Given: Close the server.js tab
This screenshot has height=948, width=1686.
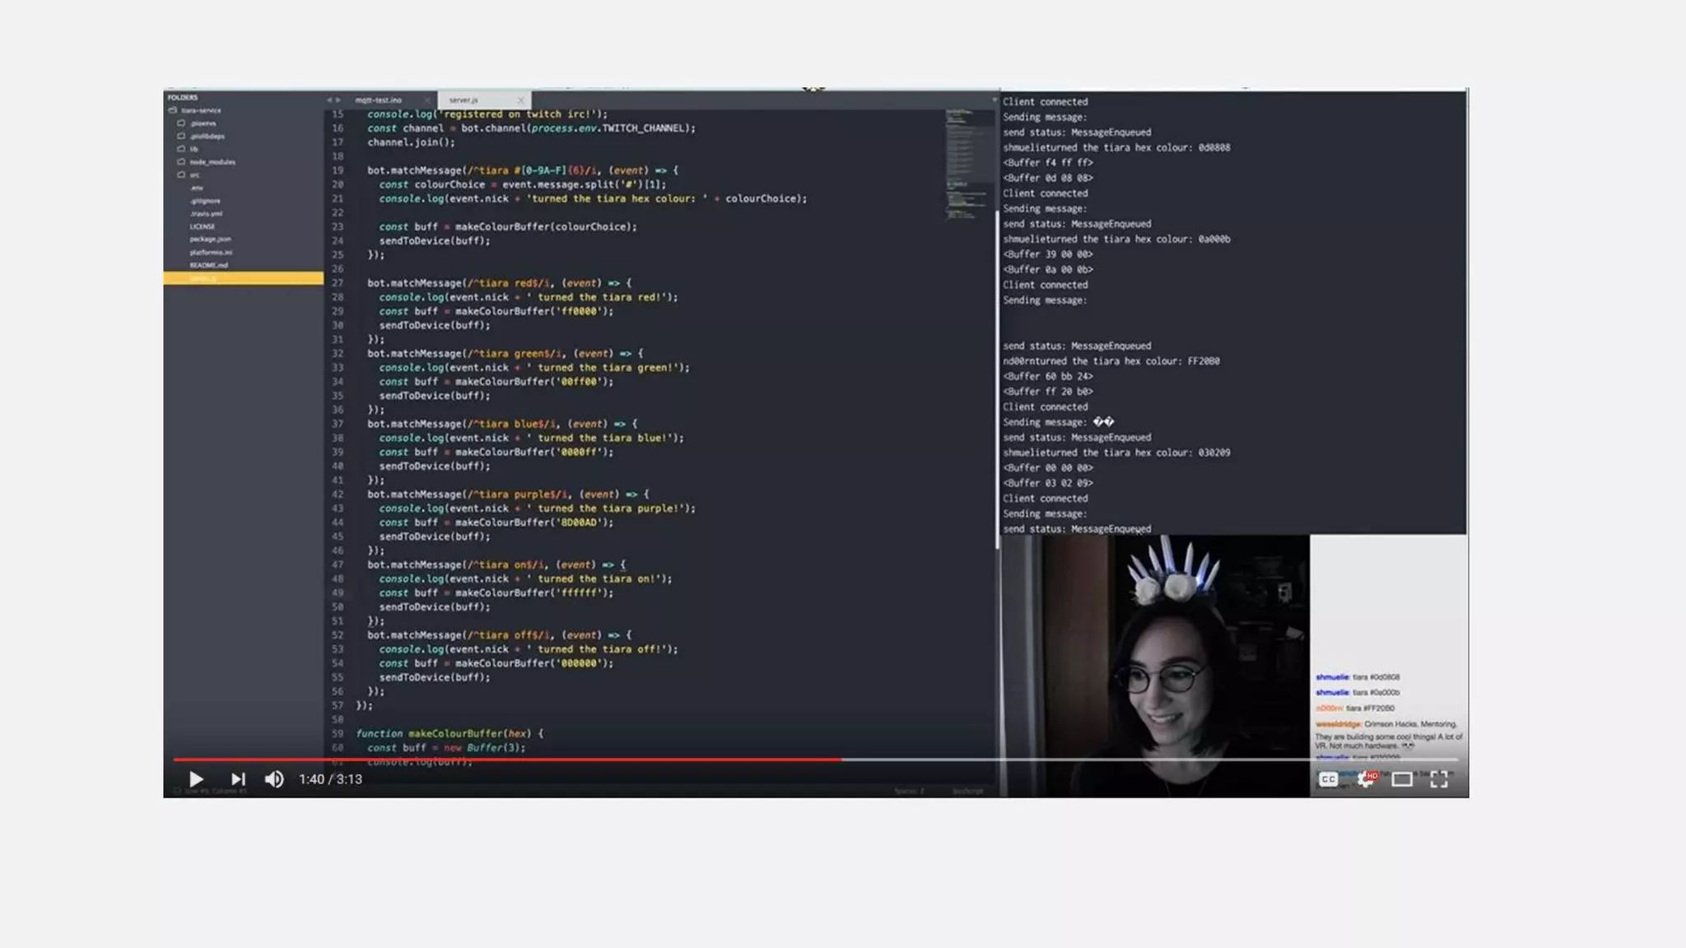Looking at the screenshot, I should click(520, 100).
